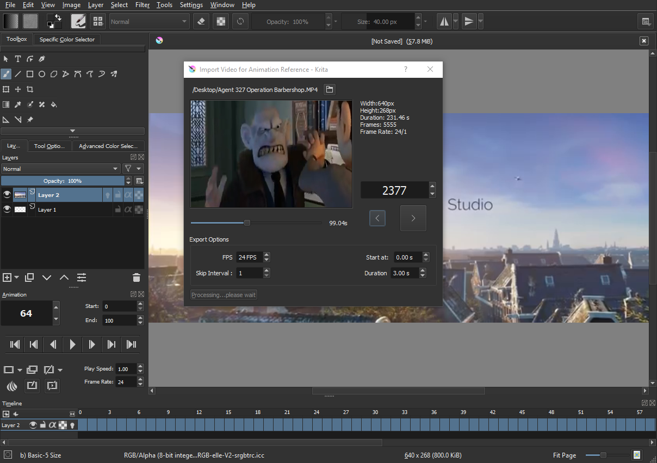Click the Onion Skin icon in Animation panel
Image resolution: width=657 pixels, height=463 pixels.
pyautogui.click(x=11, y=386)
